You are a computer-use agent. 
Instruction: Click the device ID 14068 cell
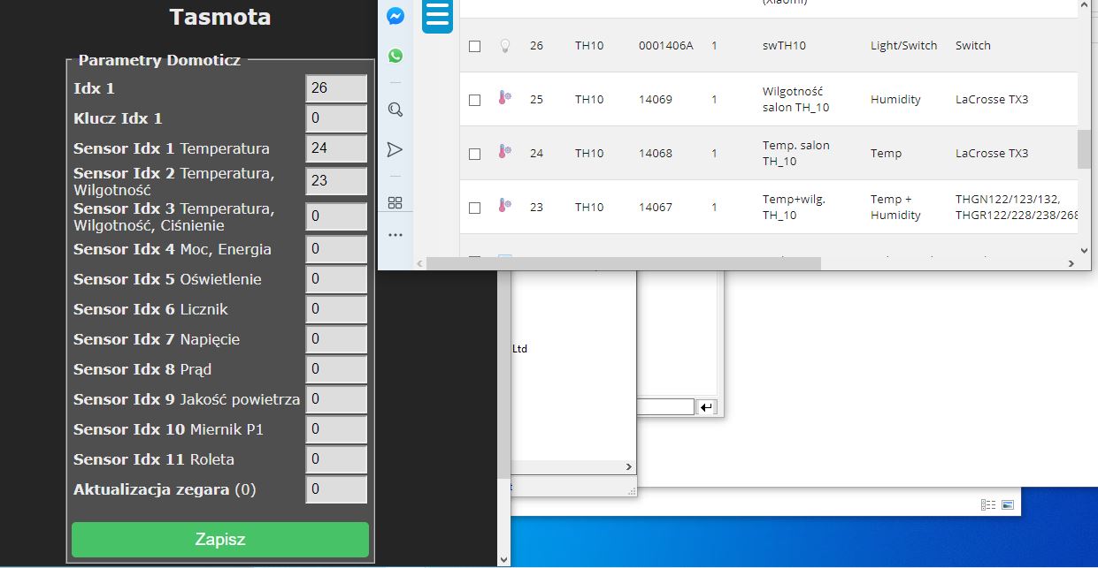click(656, 153)
